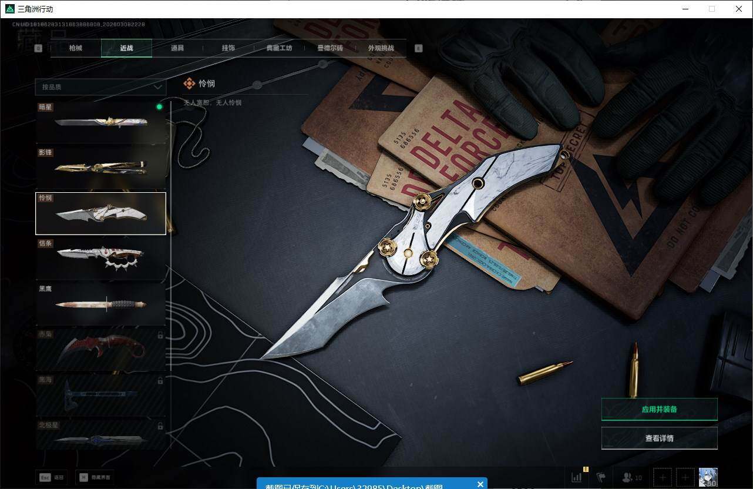The height and width of the screenshot is (489, 753).
Task: Click the H 隐藏界面 hide interface button
Action: coord(94,477)
